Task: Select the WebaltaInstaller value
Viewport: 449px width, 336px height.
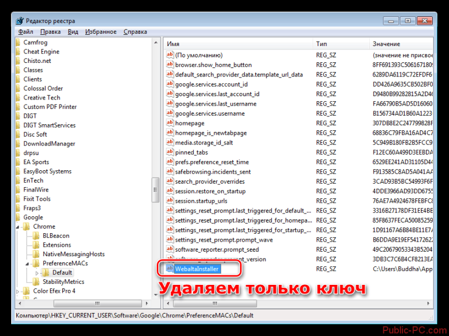Action: tap(197, 269)
